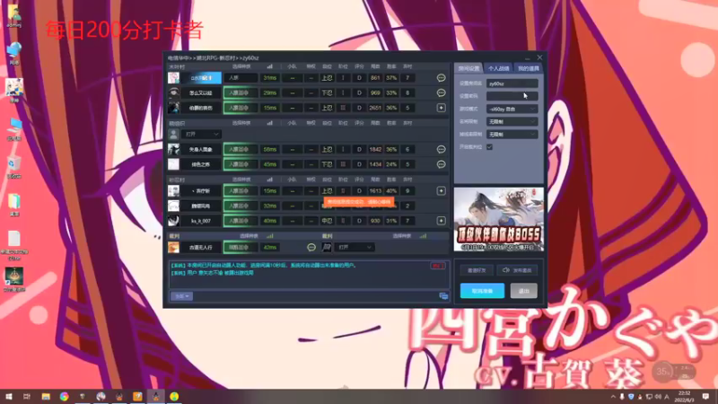718x404 pixels.
Task: Click the volume icon in system tray
Action: [658, 397]
